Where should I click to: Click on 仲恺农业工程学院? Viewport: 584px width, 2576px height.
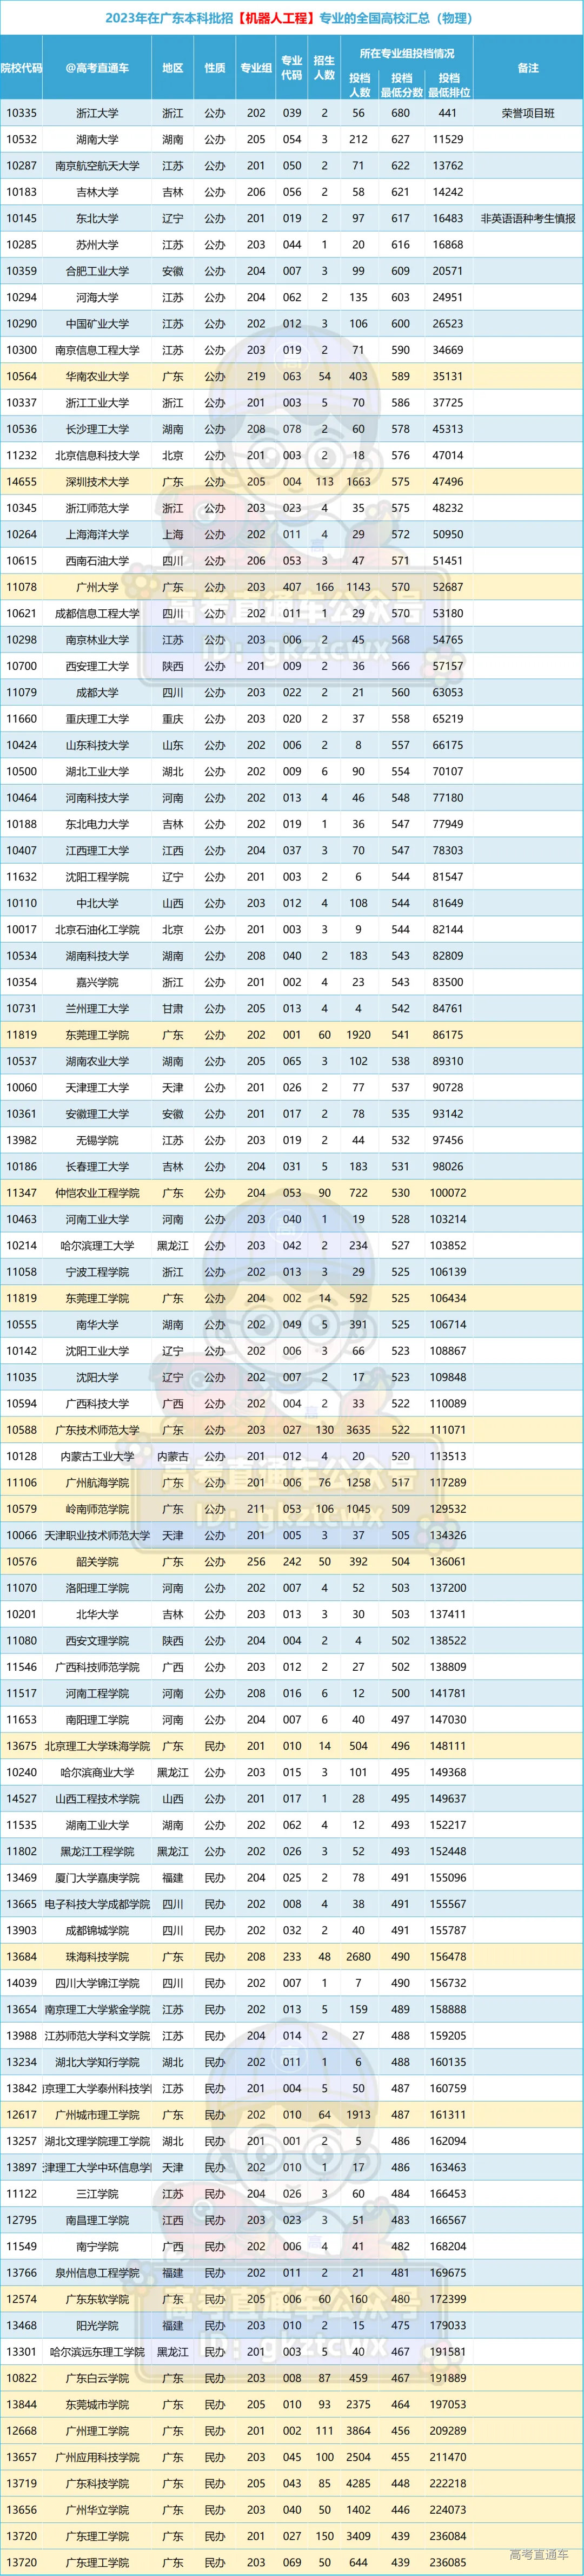pos(97,1193)
